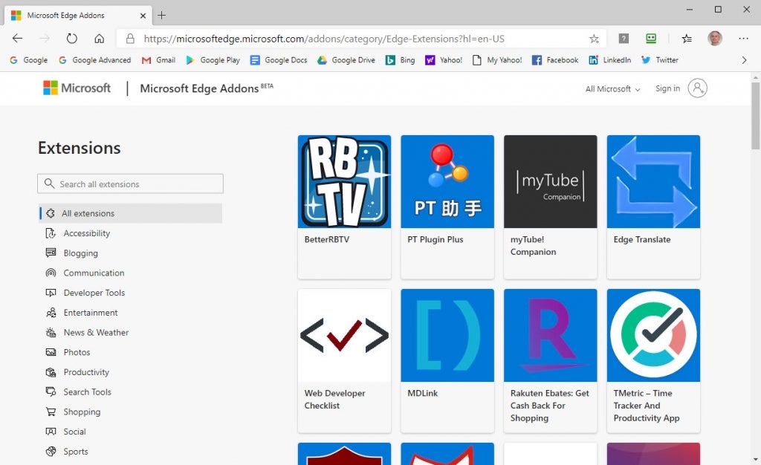Open a new tab with the plus button
761x465 pixels.
pos(161,15)
